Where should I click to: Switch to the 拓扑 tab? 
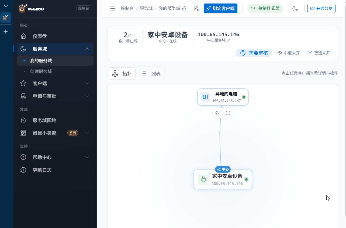click(122, 74)
